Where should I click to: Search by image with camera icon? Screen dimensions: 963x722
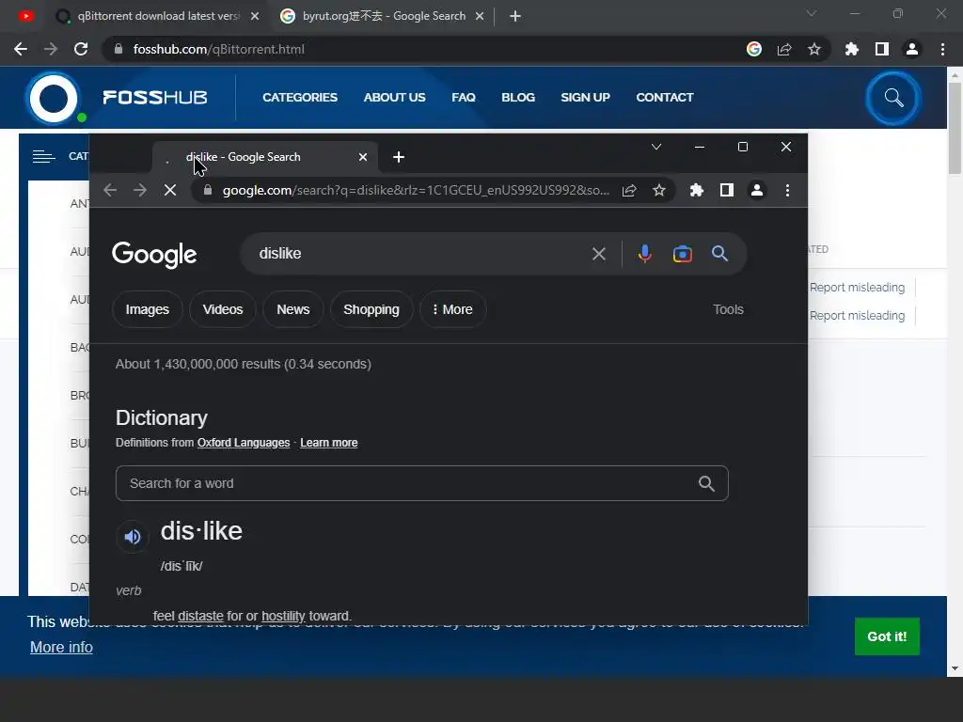tap(683, 254)
